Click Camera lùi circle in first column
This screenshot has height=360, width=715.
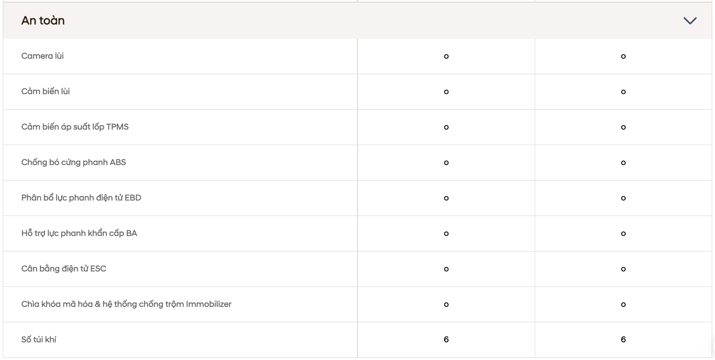pyautogui.click(x=446, y=56)
